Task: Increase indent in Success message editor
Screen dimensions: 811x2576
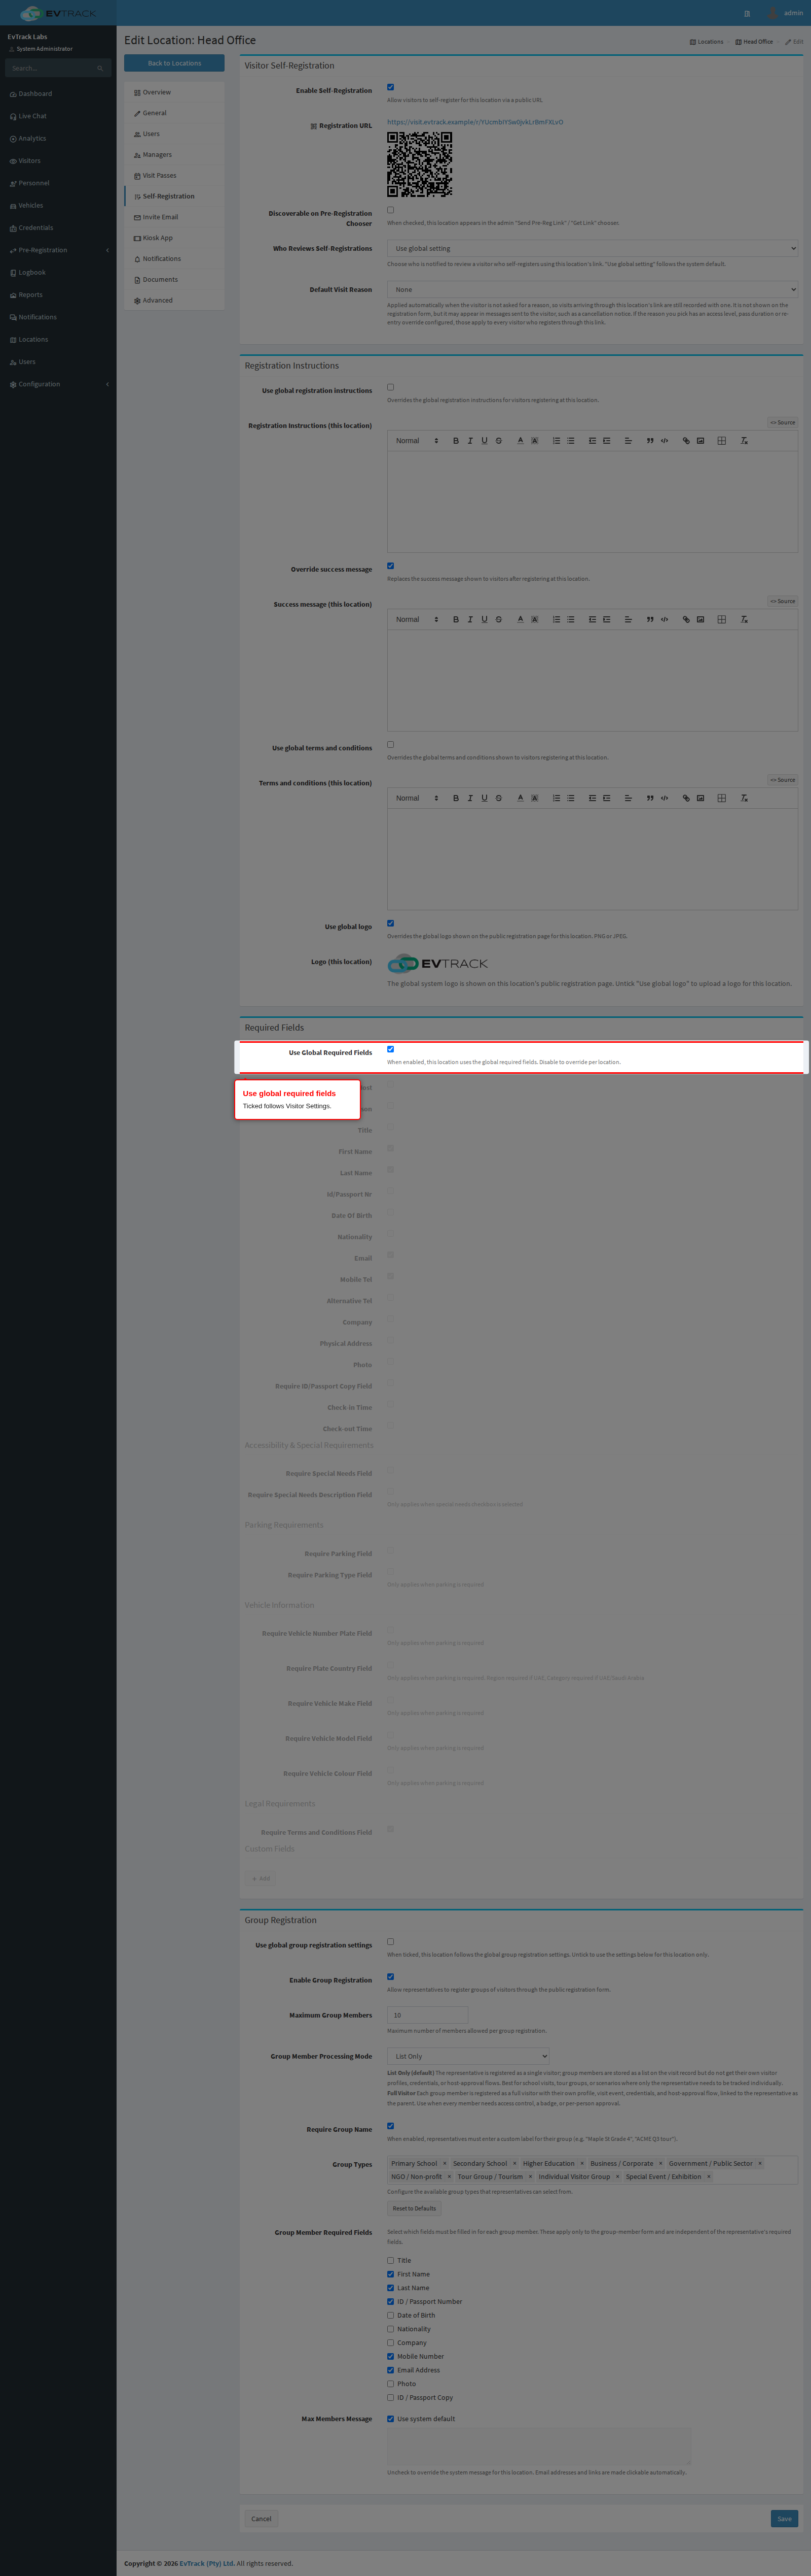Action: 606,620
